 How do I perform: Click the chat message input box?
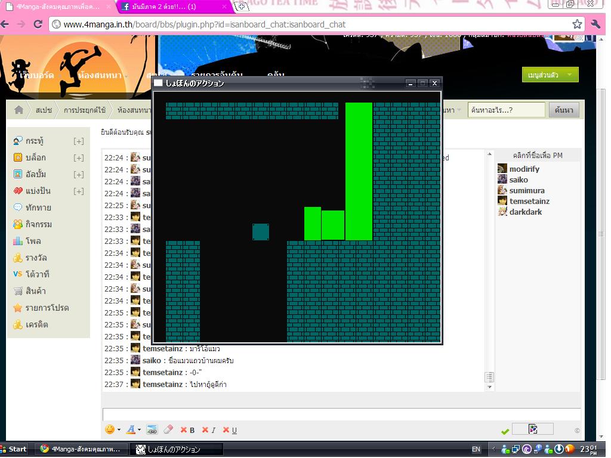(341, 414)
